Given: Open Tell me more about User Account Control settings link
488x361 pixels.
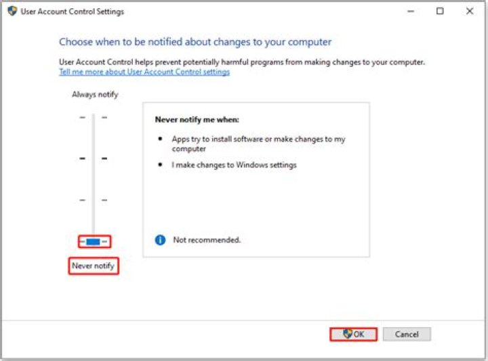Looking at the screenshot, I should (144, 72).
